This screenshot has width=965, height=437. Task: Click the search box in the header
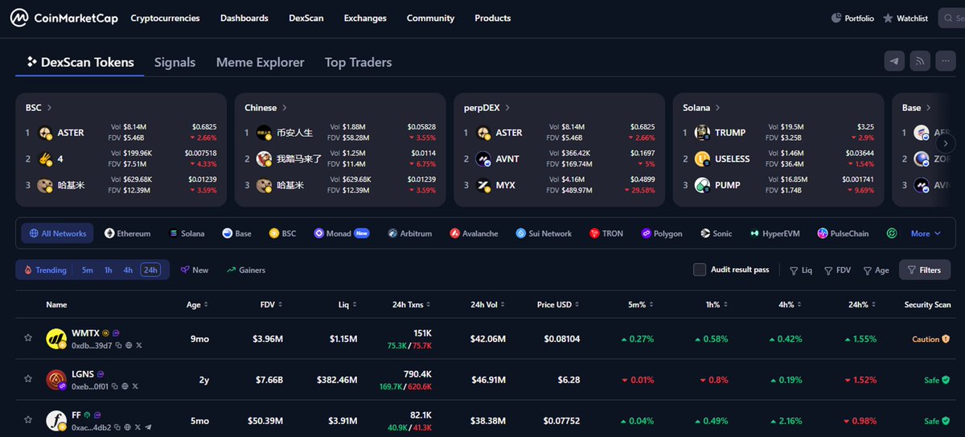click(951, 18)
